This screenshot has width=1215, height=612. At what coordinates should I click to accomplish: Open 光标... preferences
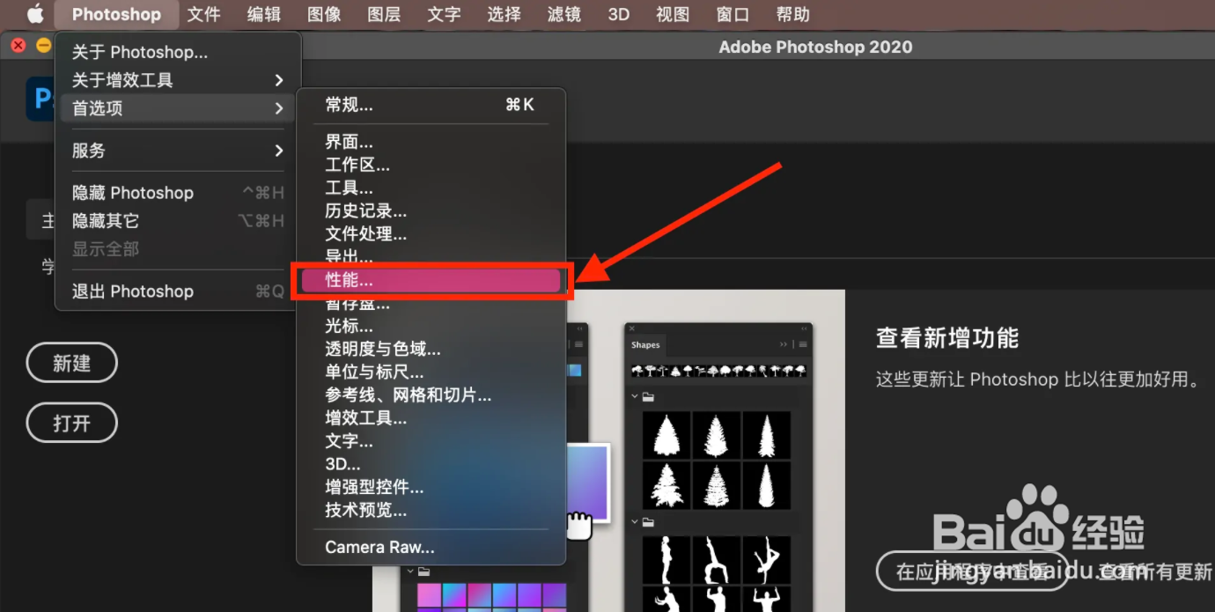[x=431, y=326]
